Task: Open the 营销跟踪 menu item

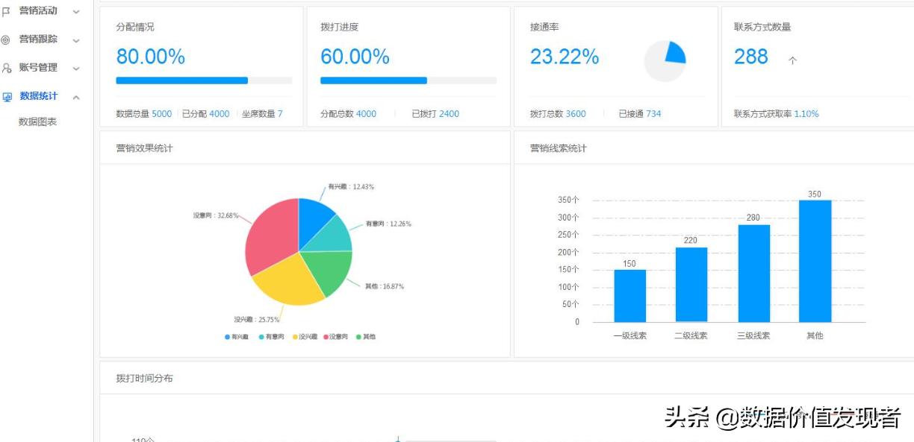Action: [37, 38]
